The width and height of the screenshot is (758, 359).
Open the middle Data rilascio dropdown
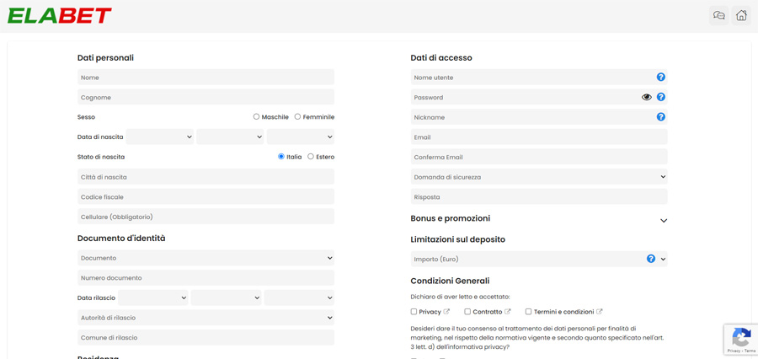(x=227, y=297)
